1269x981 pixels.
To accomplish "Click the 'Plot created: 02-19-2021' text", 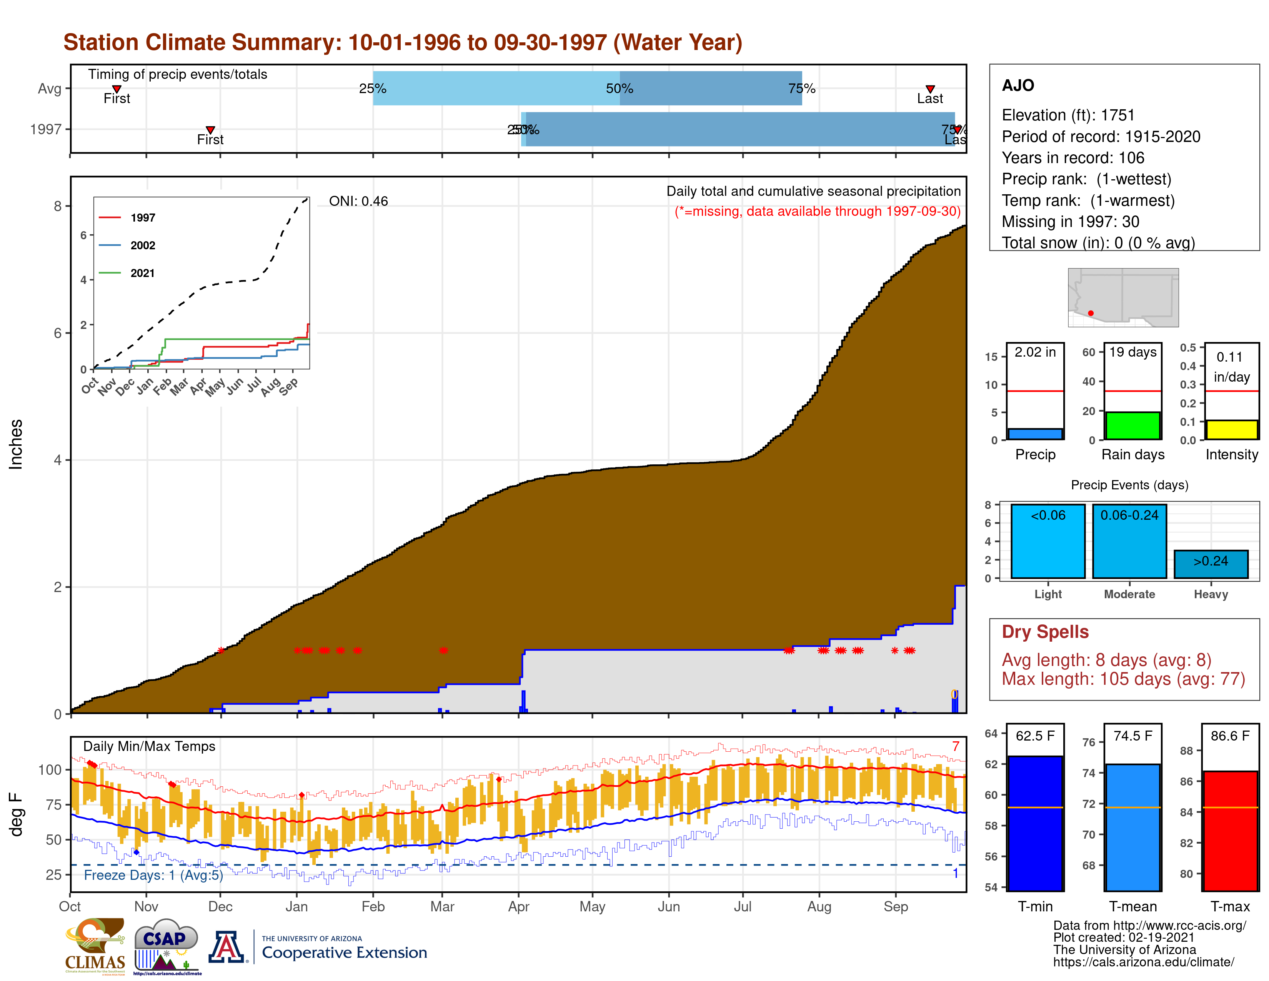I will point(1124,938).
